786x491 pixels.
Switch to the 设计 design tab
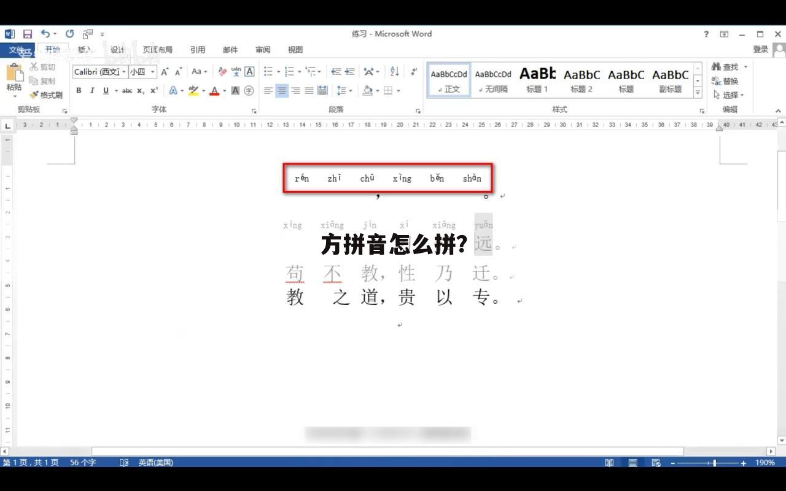tap(117, 50)
